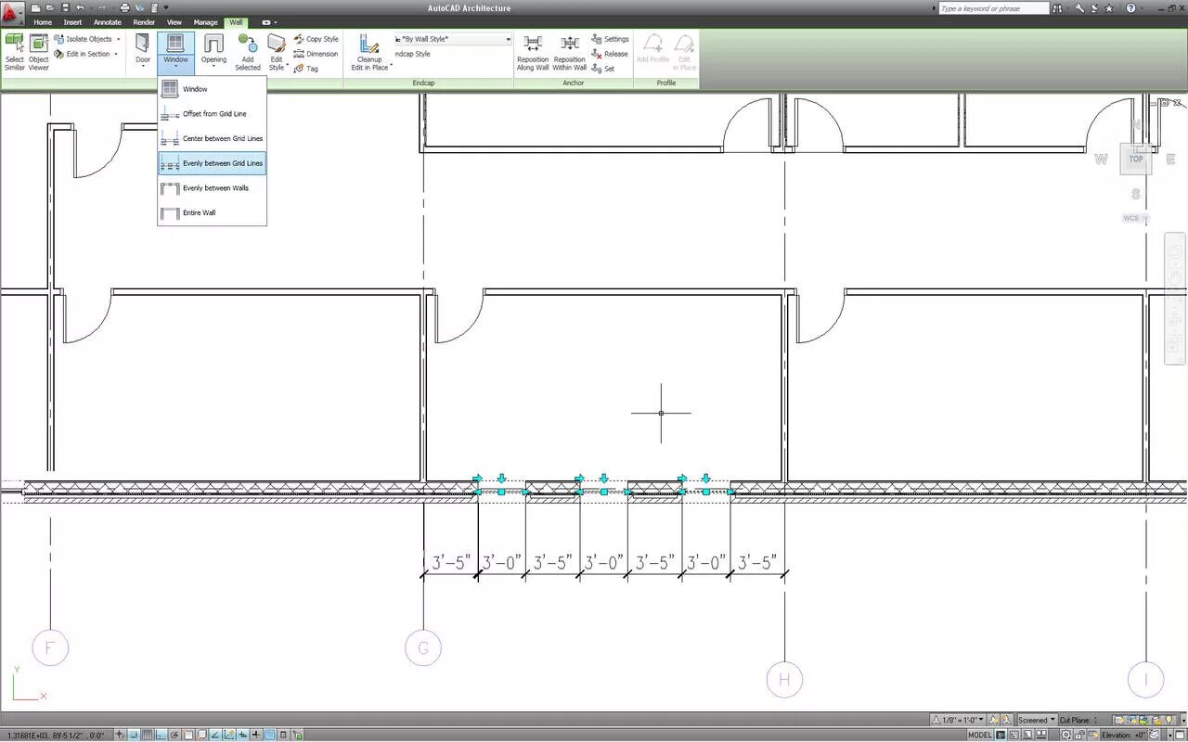Click the New drawing icon in quick access toolbar
Viewport: 1188px width, 742px height.
pyautogui.click(x=35, y=8)
